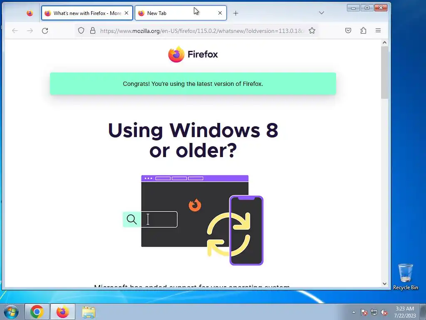The image size is (426, 320).
Task: Click the browser and phone sync illustration
Action: 193,220
